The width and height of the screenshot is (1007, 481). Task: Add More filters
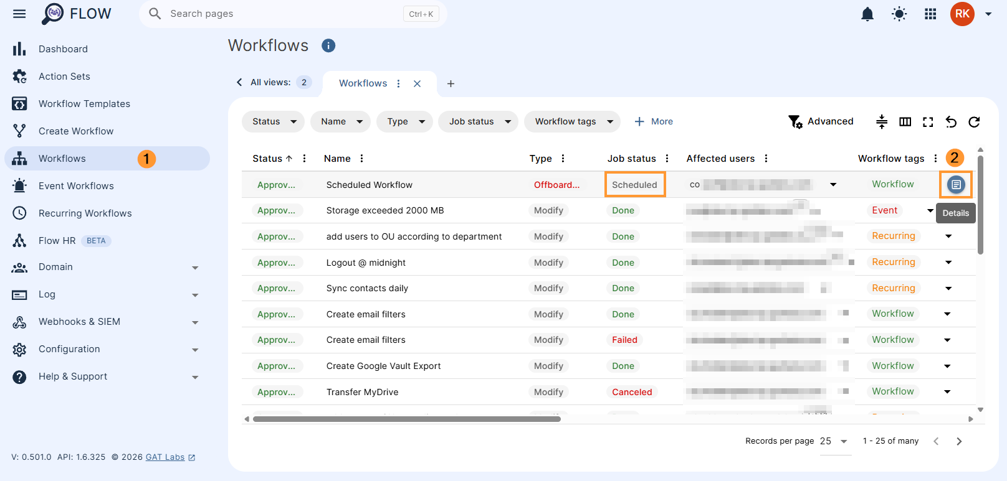(654, 121)
